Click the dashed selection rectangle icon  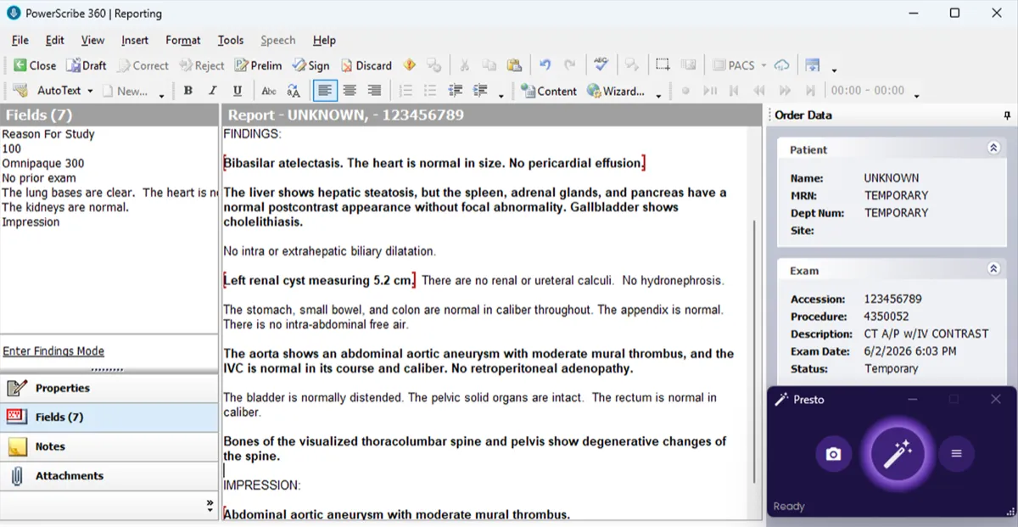(663, 65)
